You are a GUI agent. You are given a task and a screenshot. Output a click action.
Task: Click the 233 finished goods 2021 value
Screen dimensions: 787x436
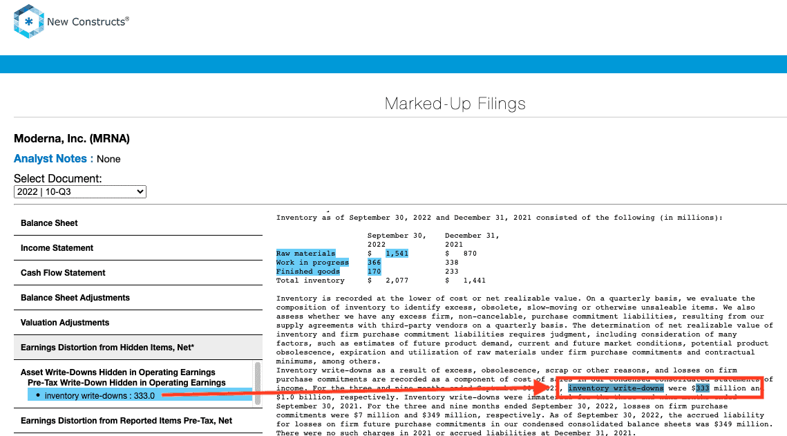pyautogui.click(x=452, y=272)
